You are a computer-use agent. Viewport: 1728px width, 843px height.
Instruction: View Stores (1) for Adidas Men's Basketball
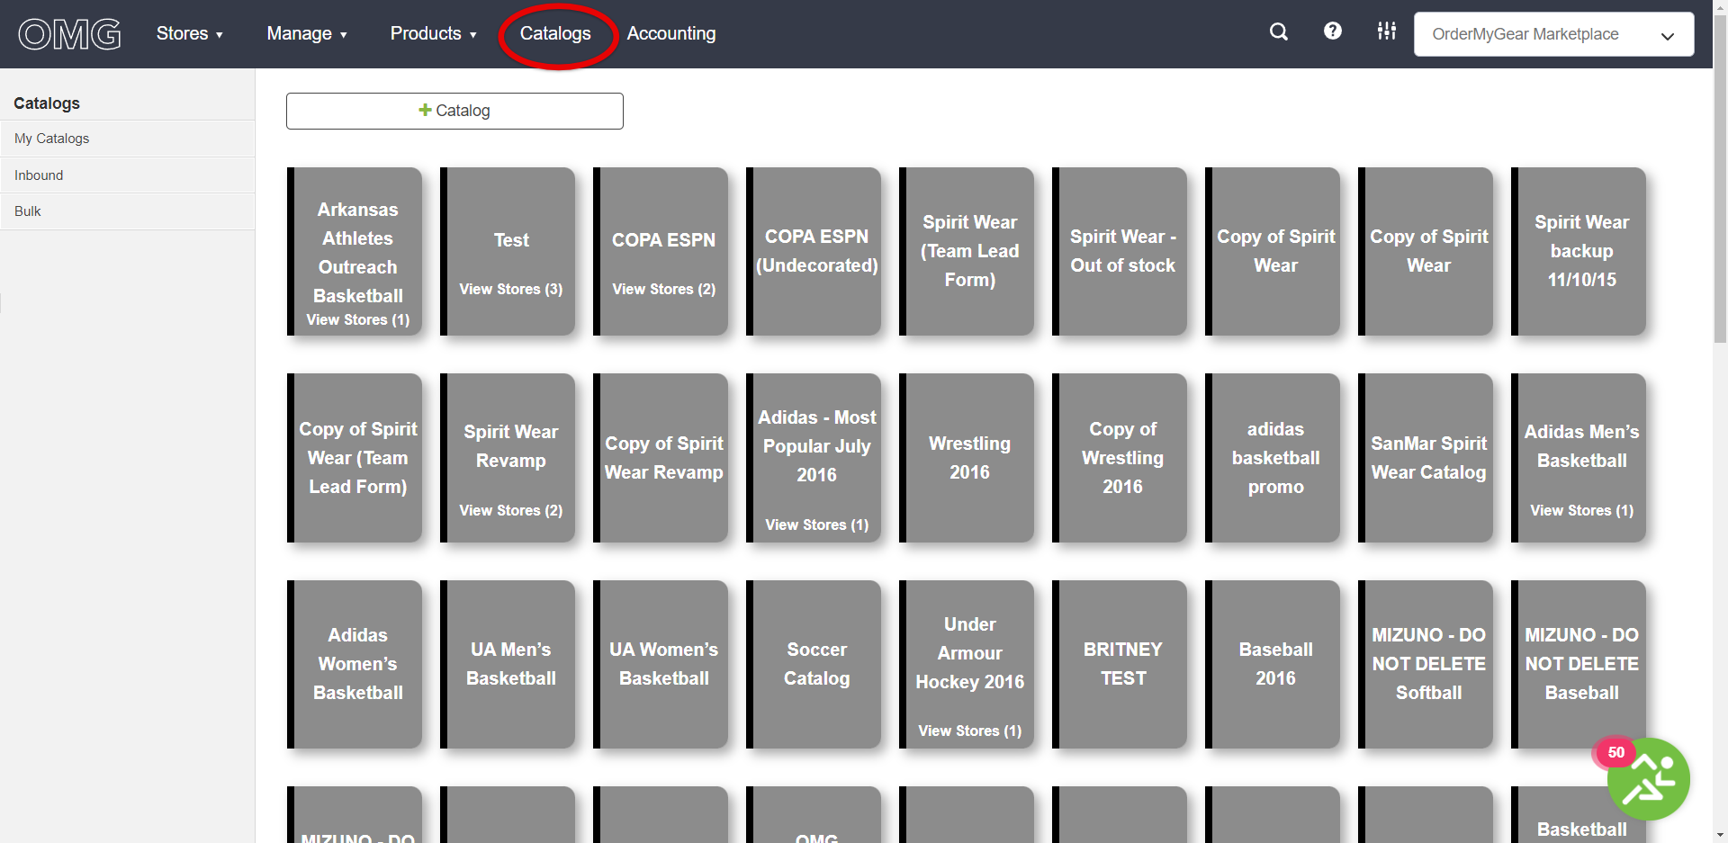1582,510
